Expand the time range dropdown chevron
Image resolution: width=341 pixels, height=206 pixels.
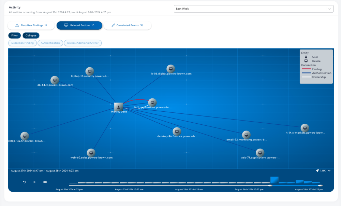[329, 9]
